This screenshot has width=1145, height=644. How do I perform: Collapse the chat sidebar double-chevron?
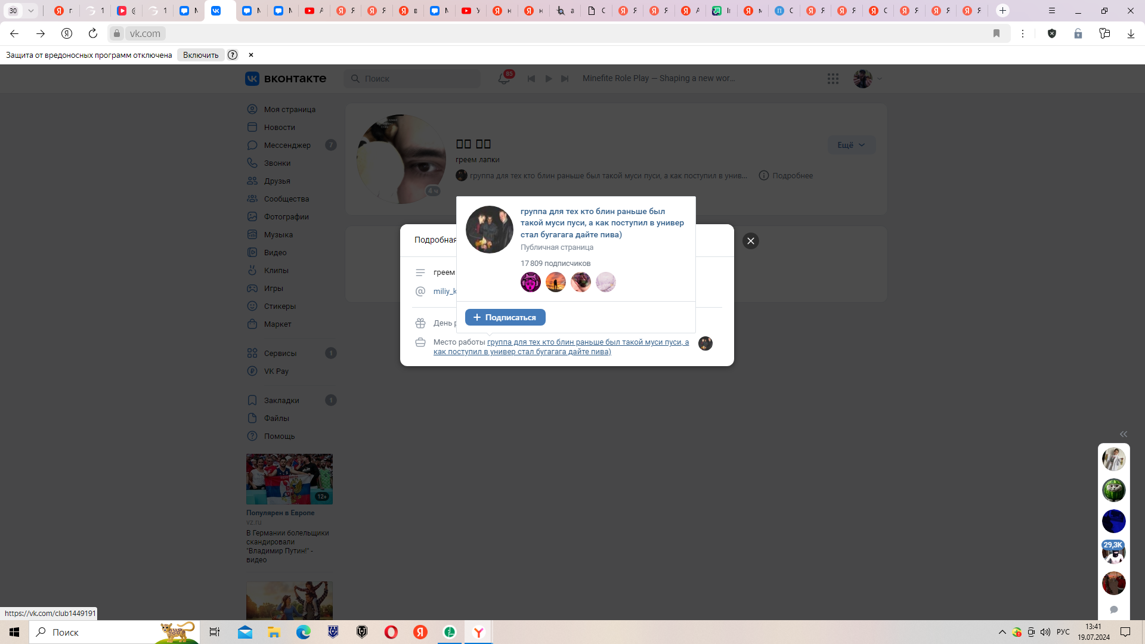[x=1124, y=434]
